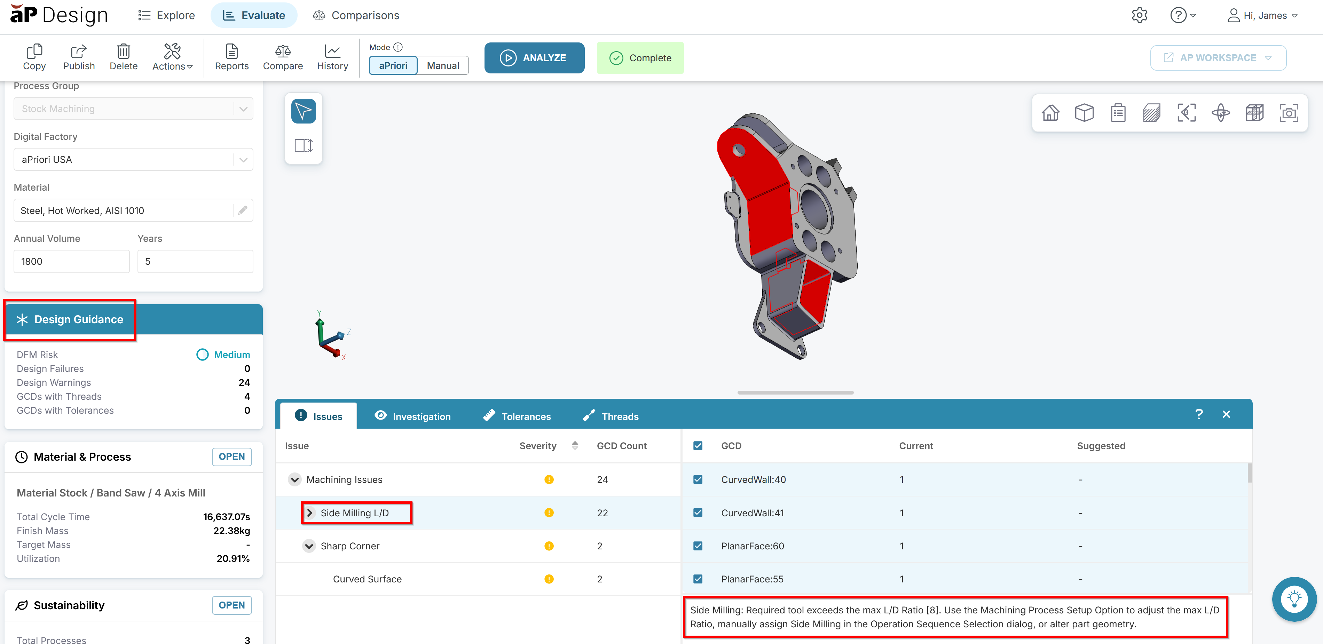The image size is (1323, 644).
Task: Collapse the Sharp Corner row
Action: pos(309,546)
